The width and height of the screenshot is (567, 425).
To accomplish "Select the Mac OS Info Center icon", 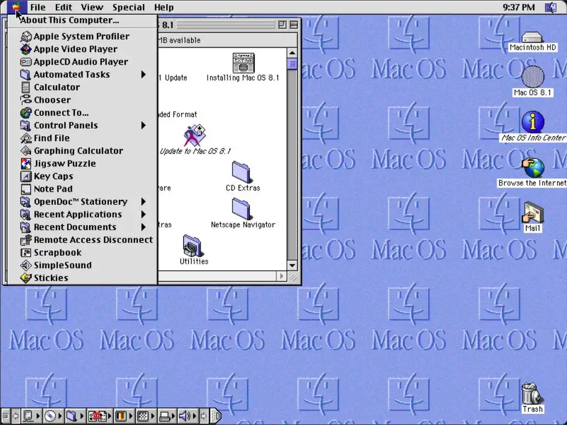I will [x=533, y=122].
